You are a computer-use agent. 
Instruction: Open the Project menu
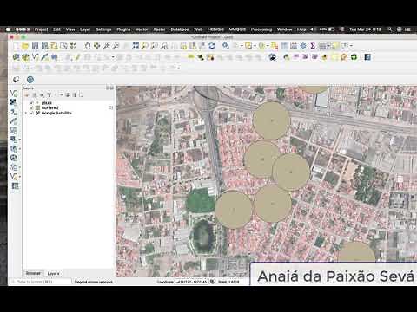[x=42, y=29]
